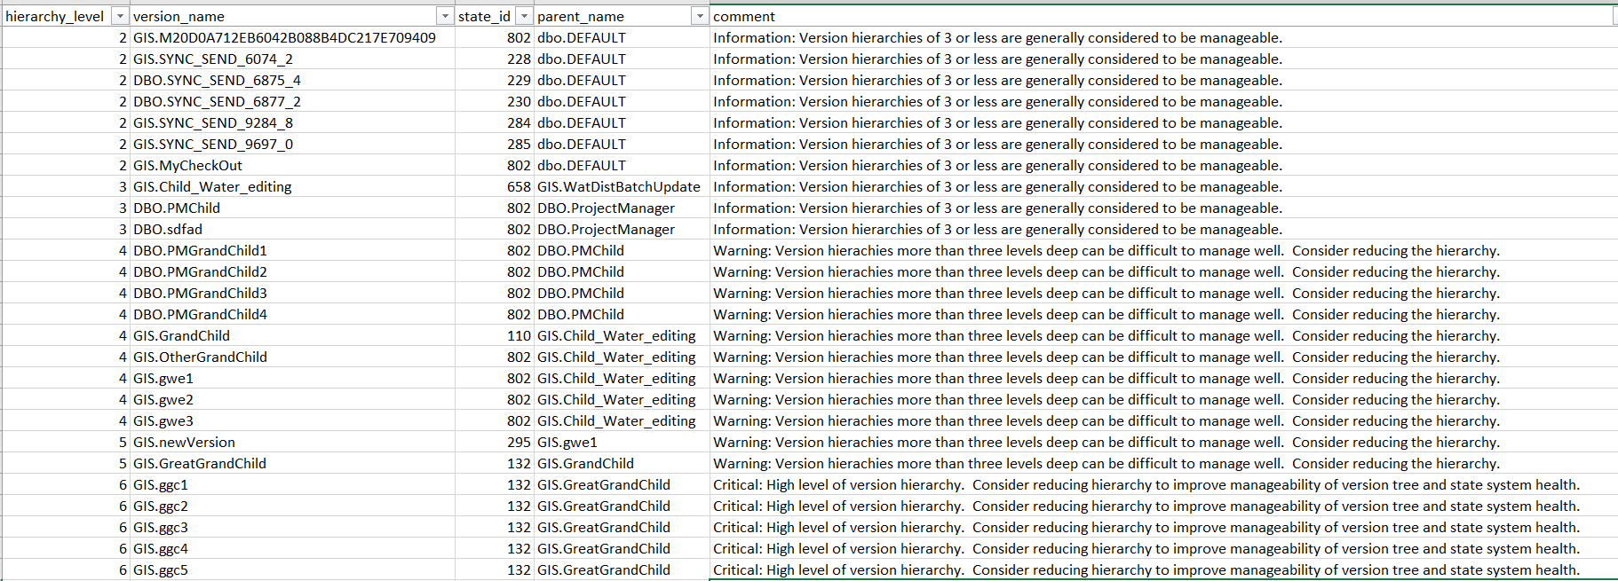Open the hierarchy_level column filter dropdown

tap(118, 16)
